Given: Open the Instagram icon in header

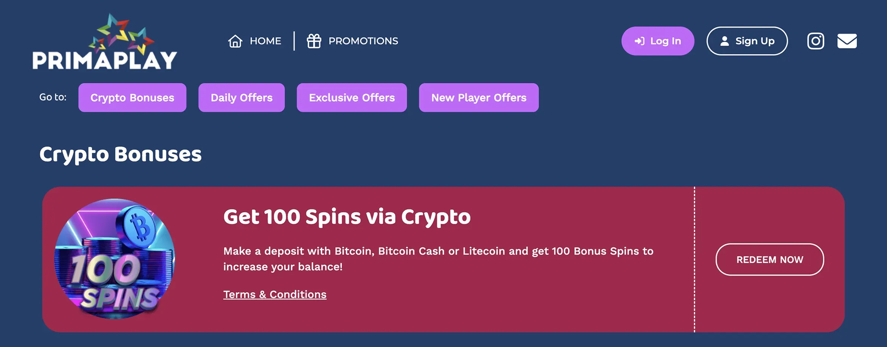Looking at the screenshot, I should coord(816,41).
